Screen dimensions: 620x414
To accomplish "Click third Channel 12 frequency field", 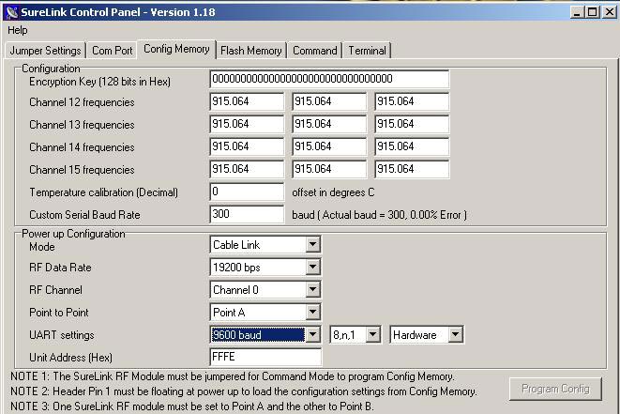I will click(x=412, y=101).
